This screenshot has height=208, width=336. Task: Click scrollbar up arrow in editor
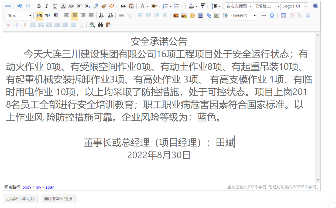tap(318, 35)
